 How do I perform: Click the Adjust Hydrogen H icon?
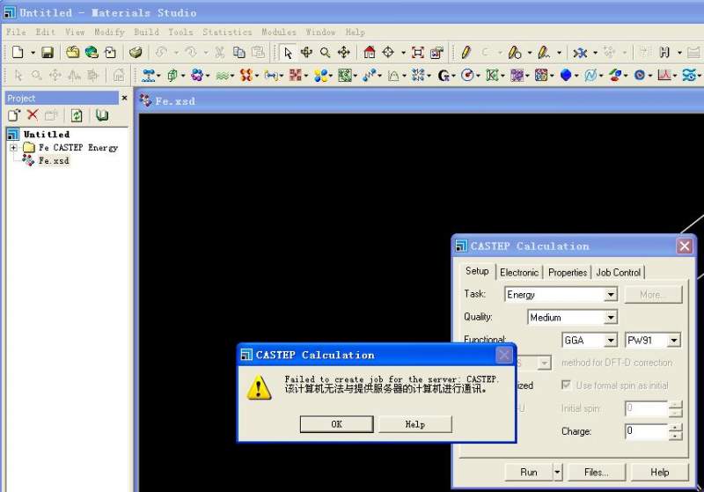pos(664,53)
